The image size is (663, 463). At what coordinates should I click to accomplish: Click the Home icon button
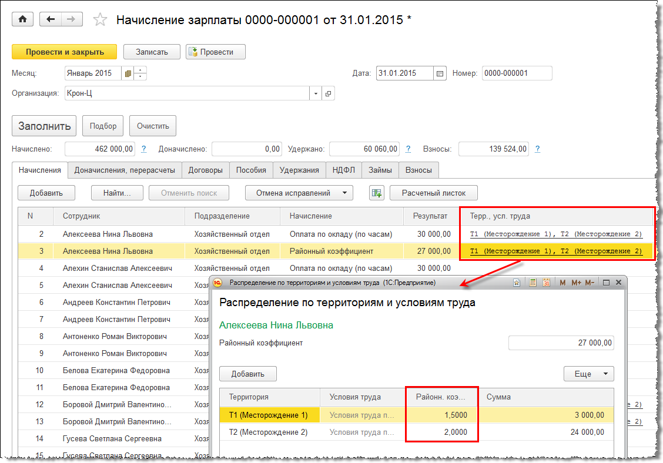23,19
